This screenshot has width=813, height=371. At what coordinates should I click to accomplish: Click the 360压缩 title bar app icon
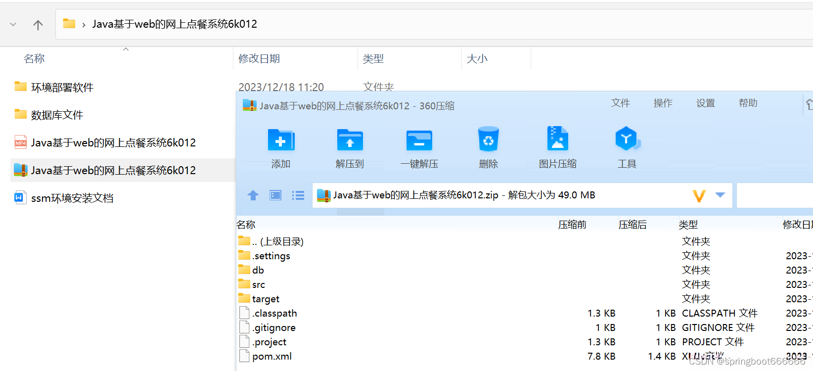[x=249, y=105]
